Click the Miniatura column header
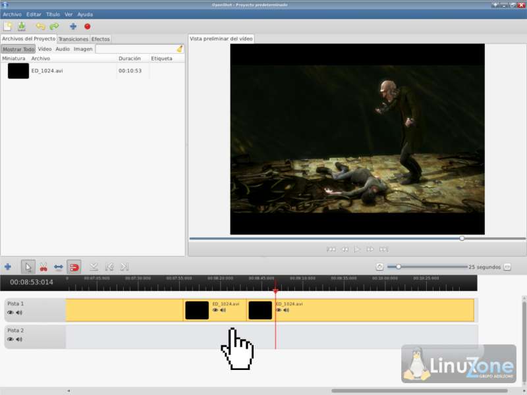This screenshot has height=395, width=527. 14,59
